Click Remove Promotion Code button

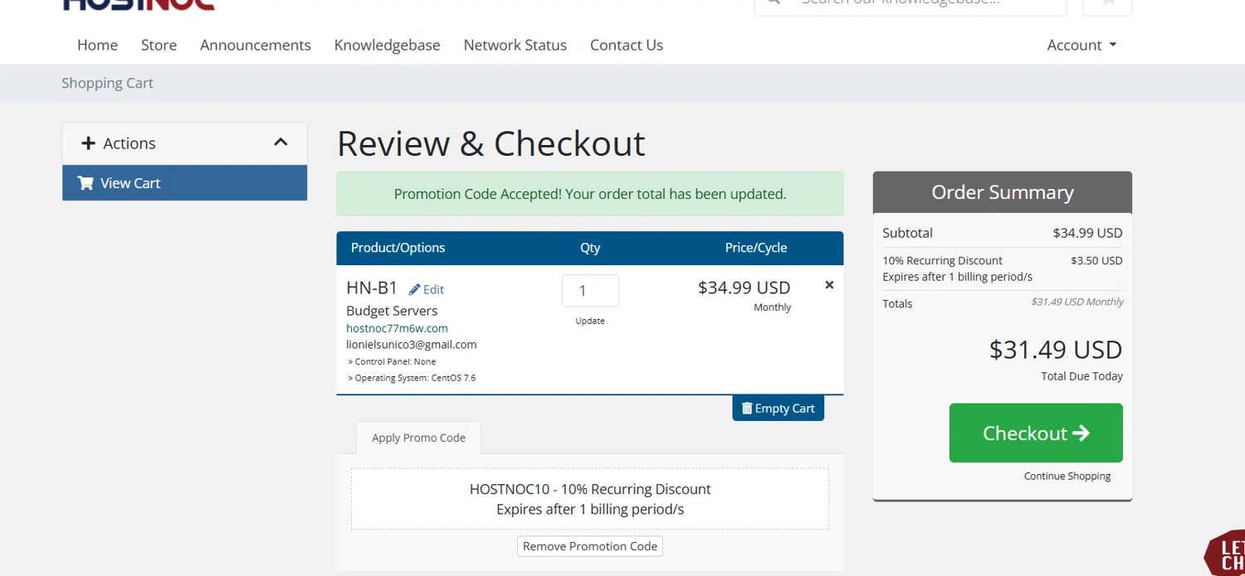[590, 546]
